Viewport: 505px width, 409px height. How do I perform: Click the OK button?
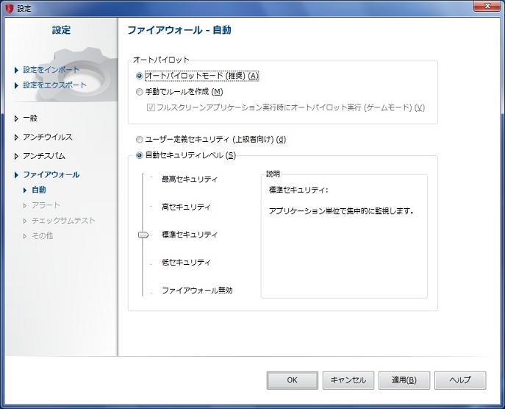292,380
